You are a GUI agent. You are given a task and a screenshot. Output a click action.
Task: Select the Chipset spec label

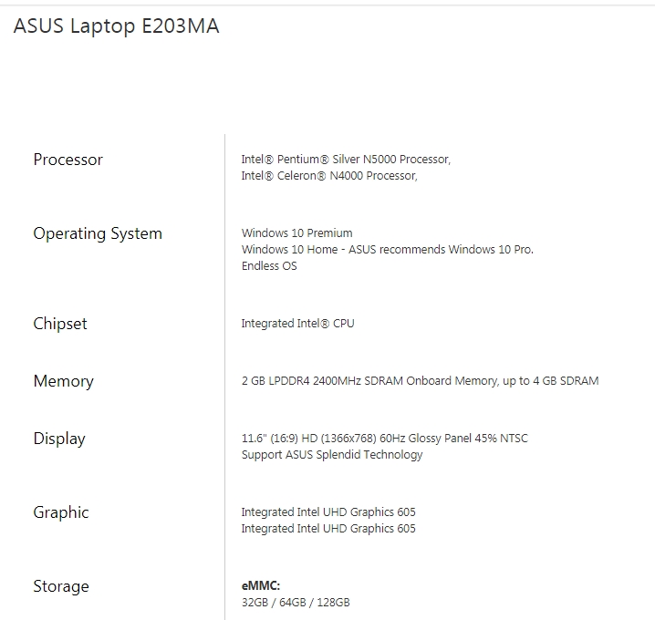60,324
